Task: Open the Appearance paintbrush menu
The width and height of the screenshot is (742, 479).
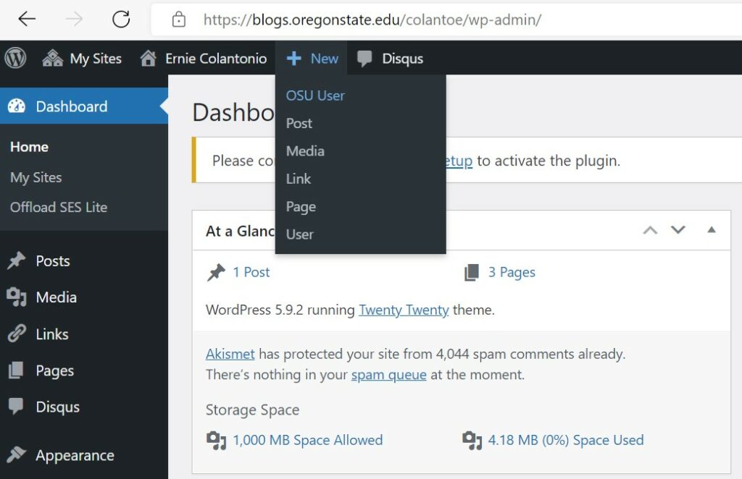Action: click(x=61, y=455)
